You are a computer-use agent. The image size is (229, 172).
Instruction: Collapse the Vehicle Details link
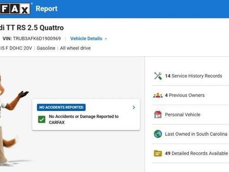coord(86,39)
